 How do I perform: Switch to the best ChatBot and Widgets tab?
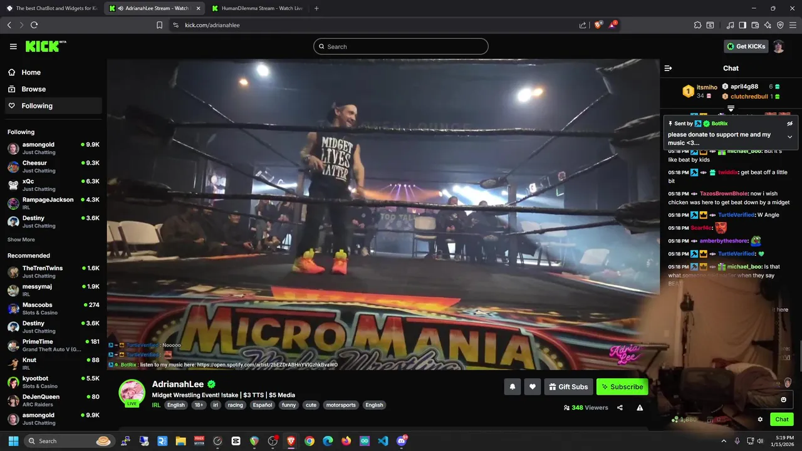click(x=52, y=8)
